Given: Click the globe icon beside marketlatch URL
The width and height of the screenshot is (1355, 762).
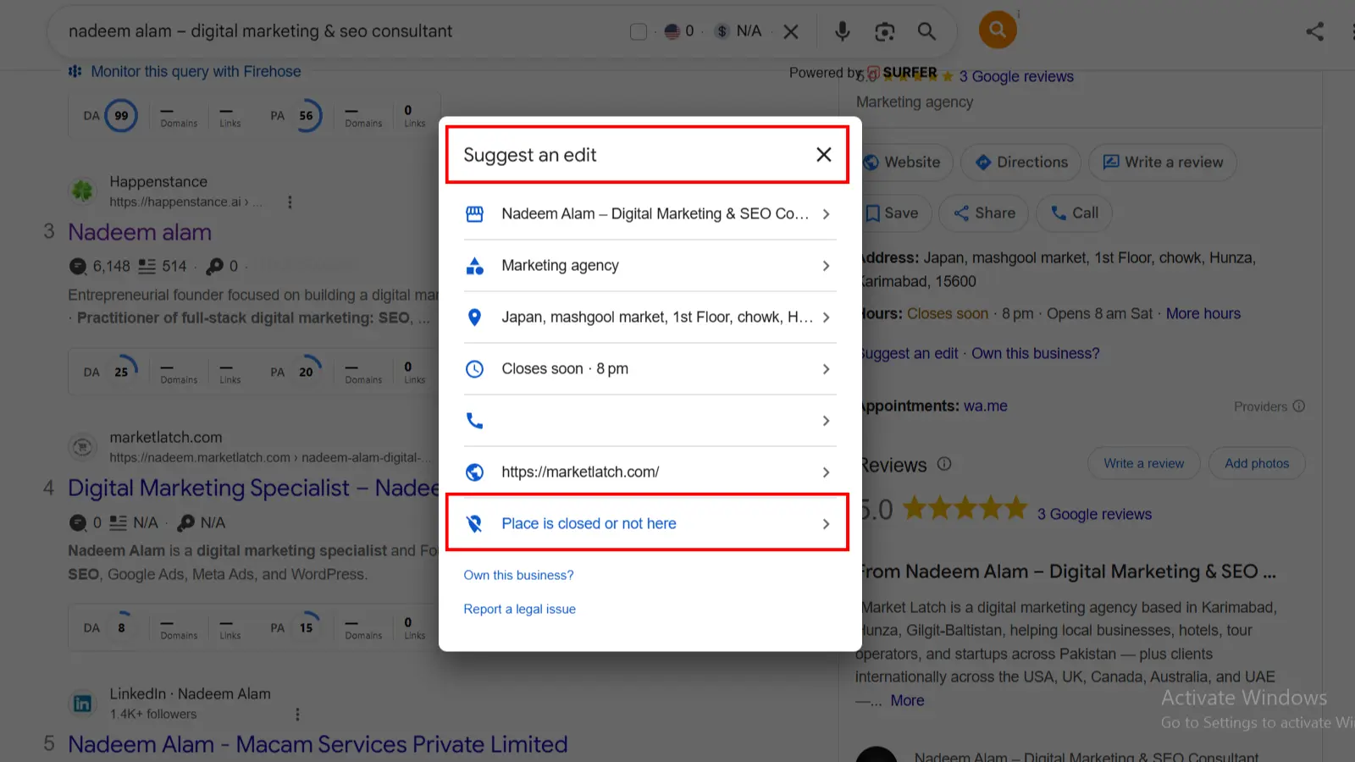Looking at the screenshot, I should click(x=475, y=472).
